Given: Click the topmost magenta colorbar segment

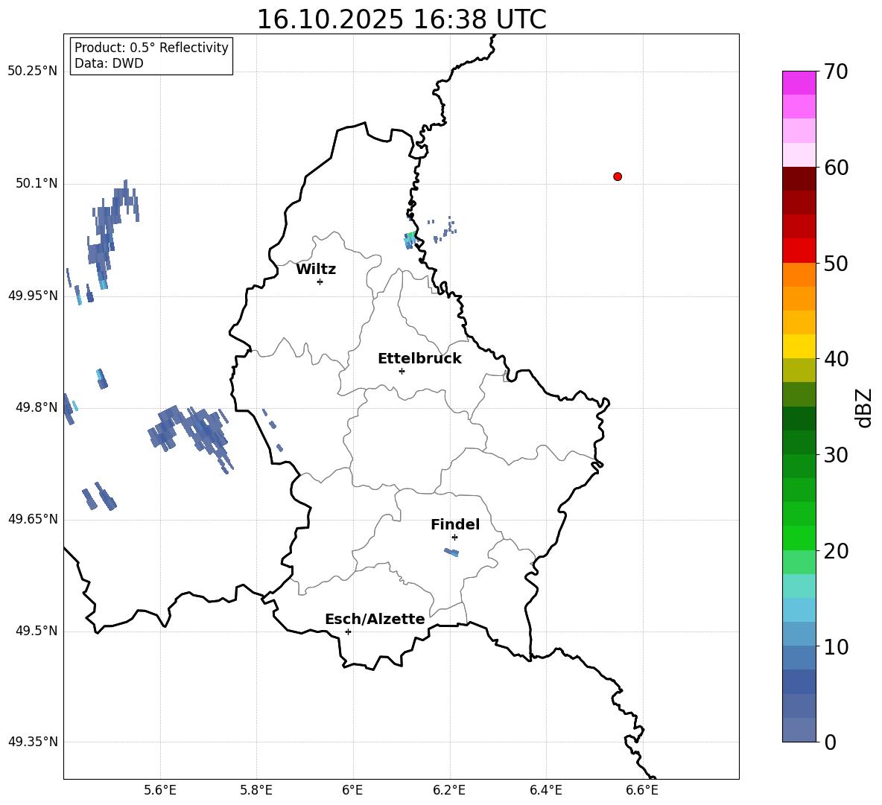Looking at the screenshot, I should (x=799, y=83).
